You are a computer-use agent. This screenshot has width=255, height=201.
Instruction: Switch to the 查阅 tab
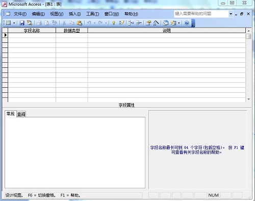(x=21, y=114)
